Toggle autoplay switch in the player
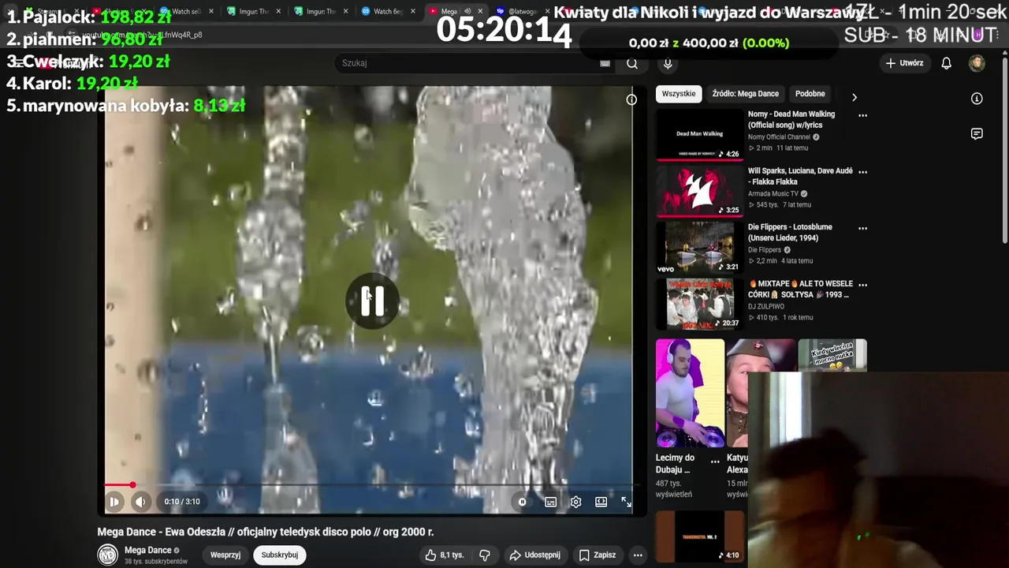The height and width of the screenshot is (568, 1009). click(522, 502)
